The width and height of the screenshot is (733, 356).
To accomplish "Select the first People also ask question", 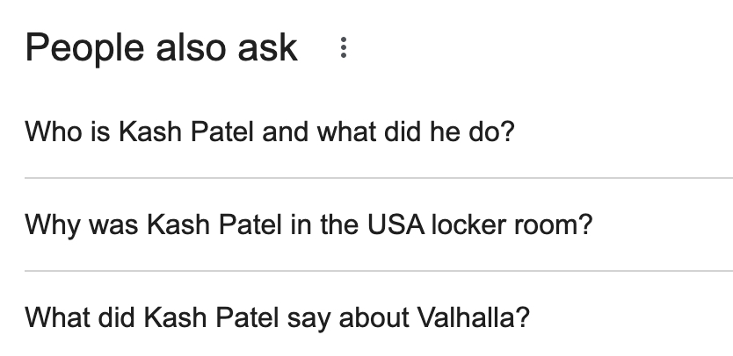I will pos(269,132).
